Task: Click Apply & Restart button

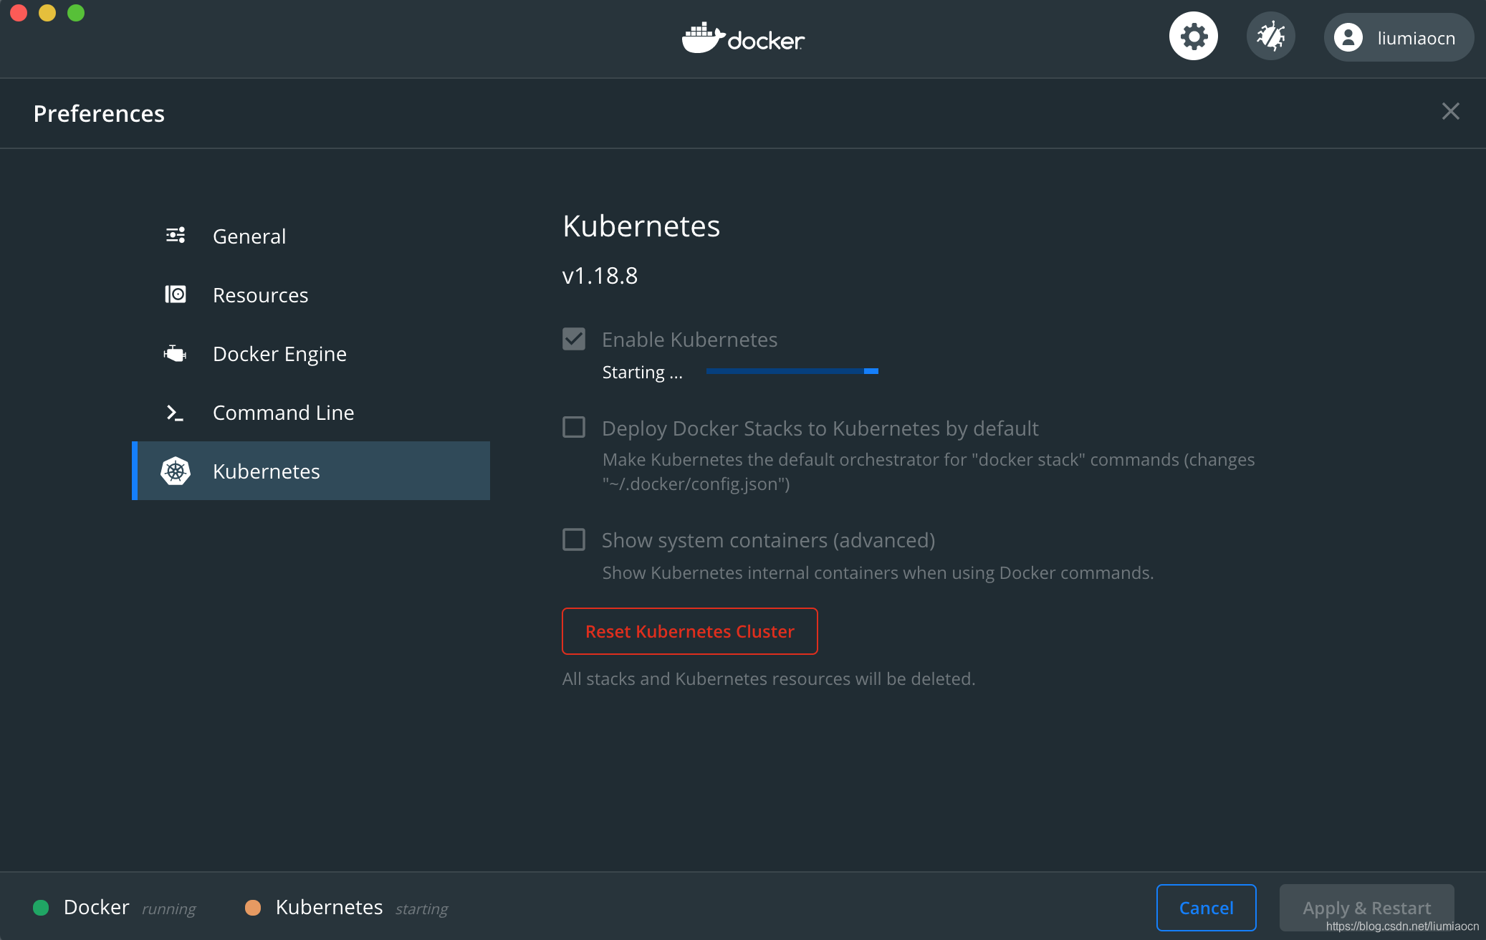Action: [x=1367, y=908]
